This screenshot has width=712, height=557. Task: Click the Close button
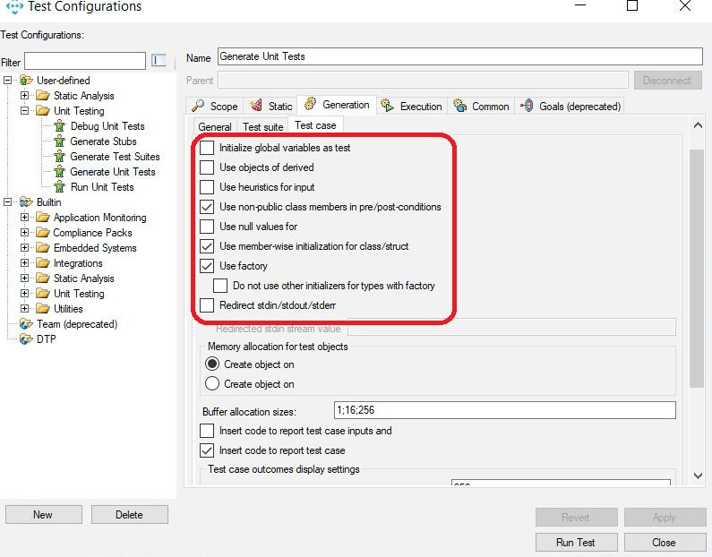tap(665, 543)
